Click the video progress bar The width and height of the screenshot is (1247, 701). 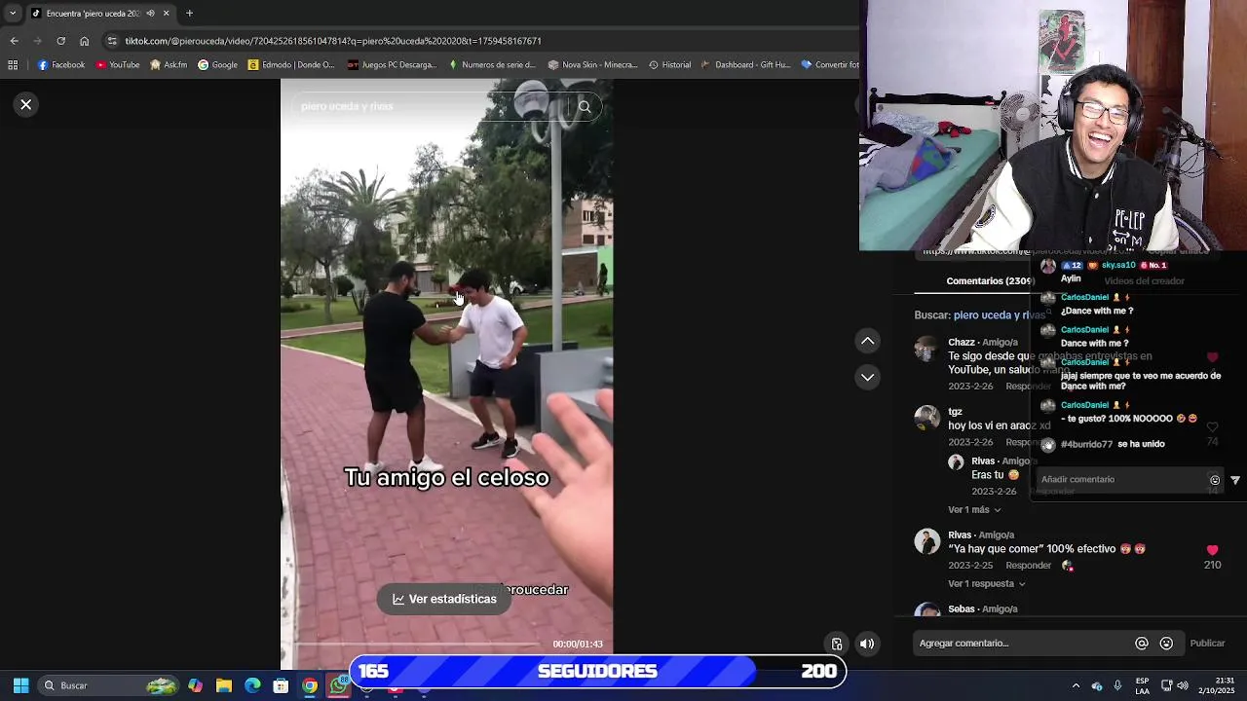[x=419, y=644]
